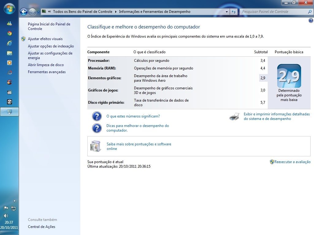Open Help via the blue question icon
Screen dimensions: 314x235
[x=311, y=21]
